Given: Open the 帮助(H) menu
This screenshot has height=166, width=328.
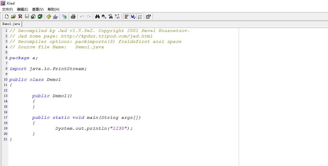Looking at the screenshot, I should pos(53,9).
